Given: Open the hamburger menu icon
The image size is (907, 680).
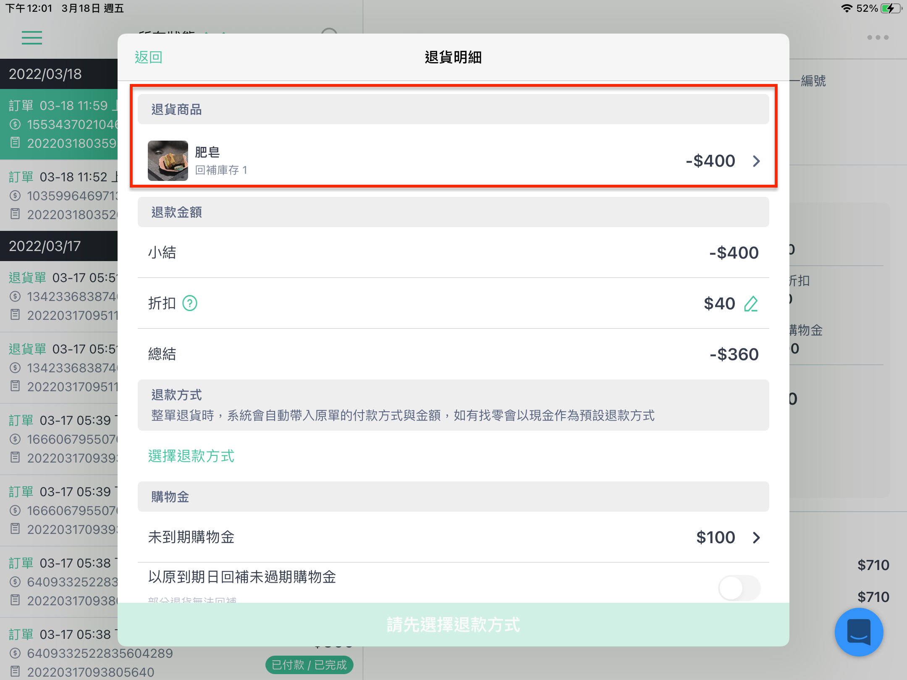Looking at the screenshot, I should pos(32,38).
